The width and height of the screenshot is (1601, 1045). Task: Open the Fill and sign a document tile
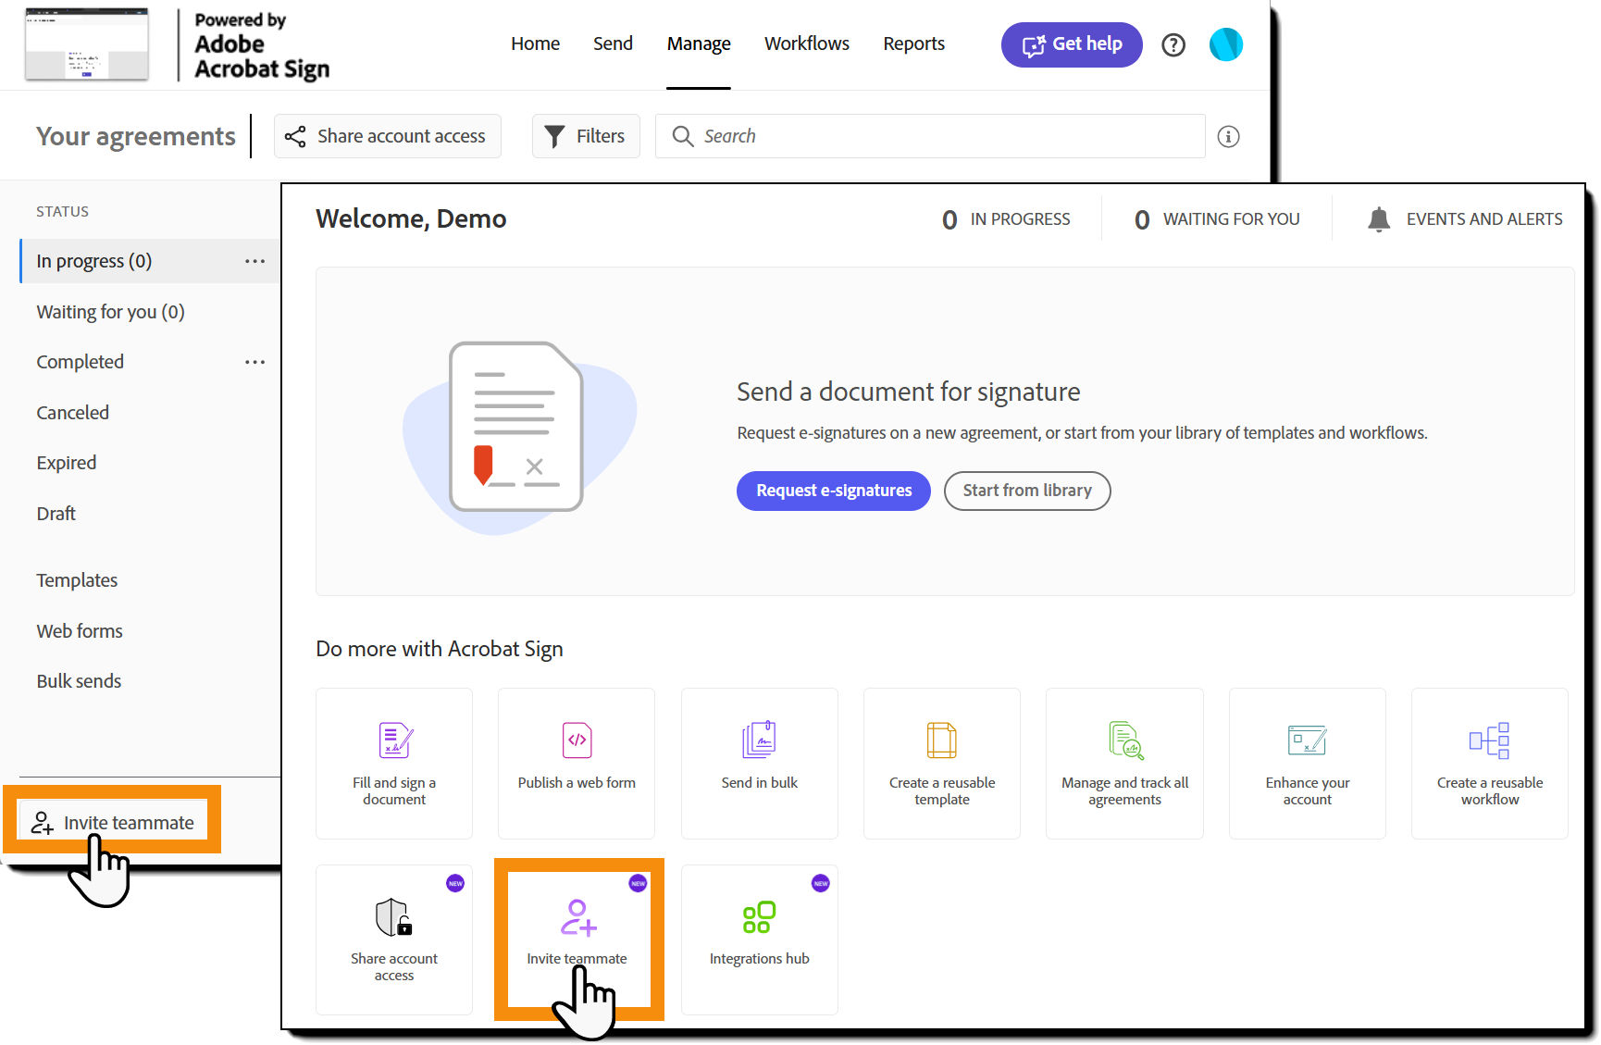click(393, 763)
